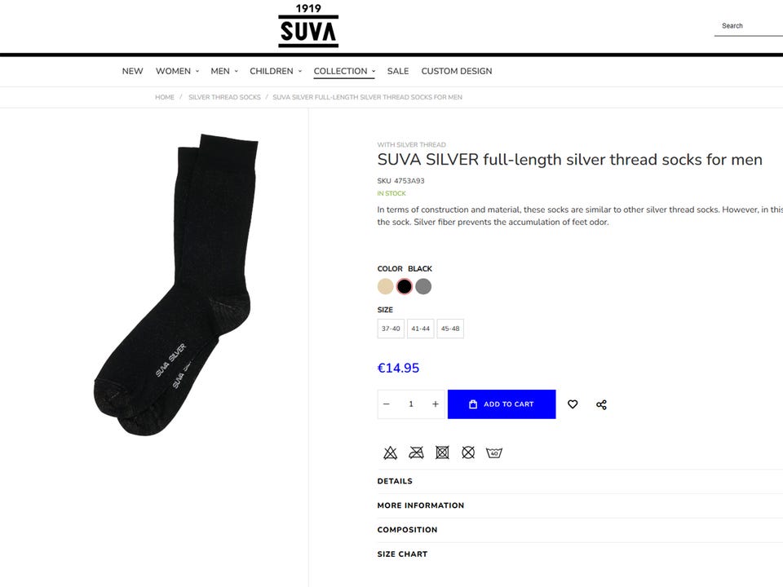This screenshot has width=783, height=587.
Task: Click the share icon next to wishlist
Action: 601,405
